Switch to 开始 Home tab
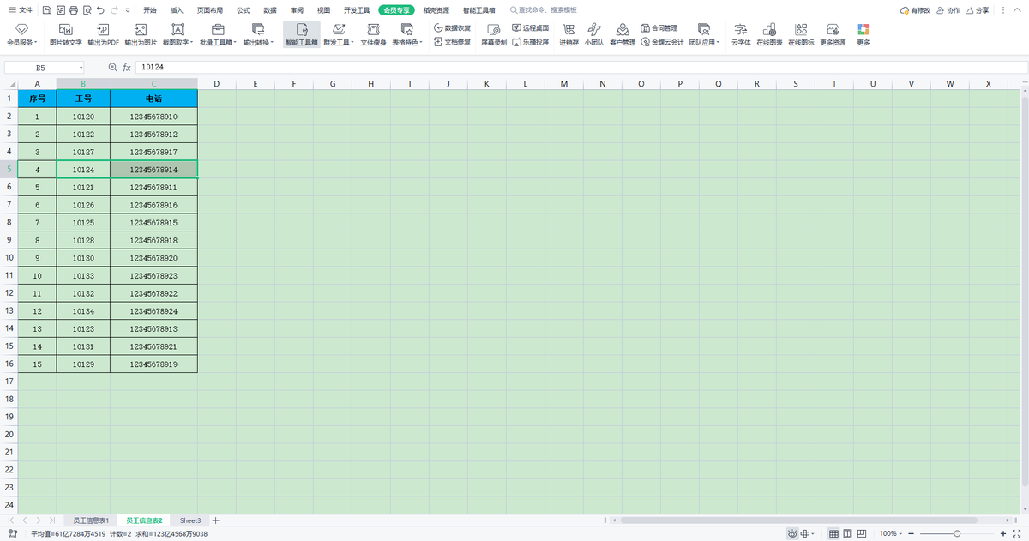Viewport: 1029px width, 541px height. click(150, 10)
